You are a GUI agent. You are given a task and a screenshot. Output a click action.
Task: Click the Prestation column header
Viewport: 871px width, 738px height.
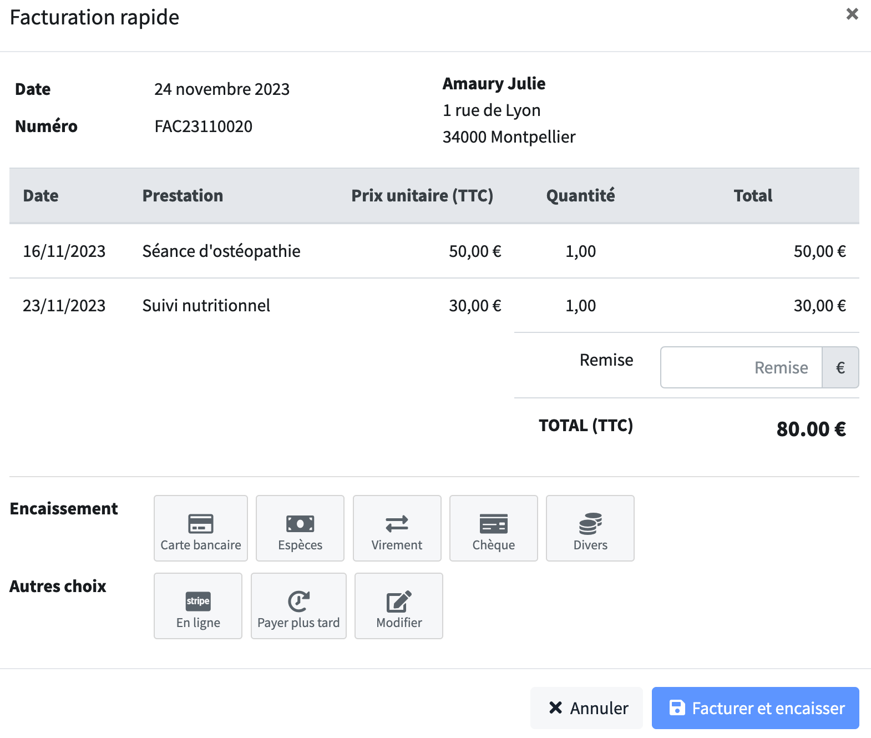[183, 196]
